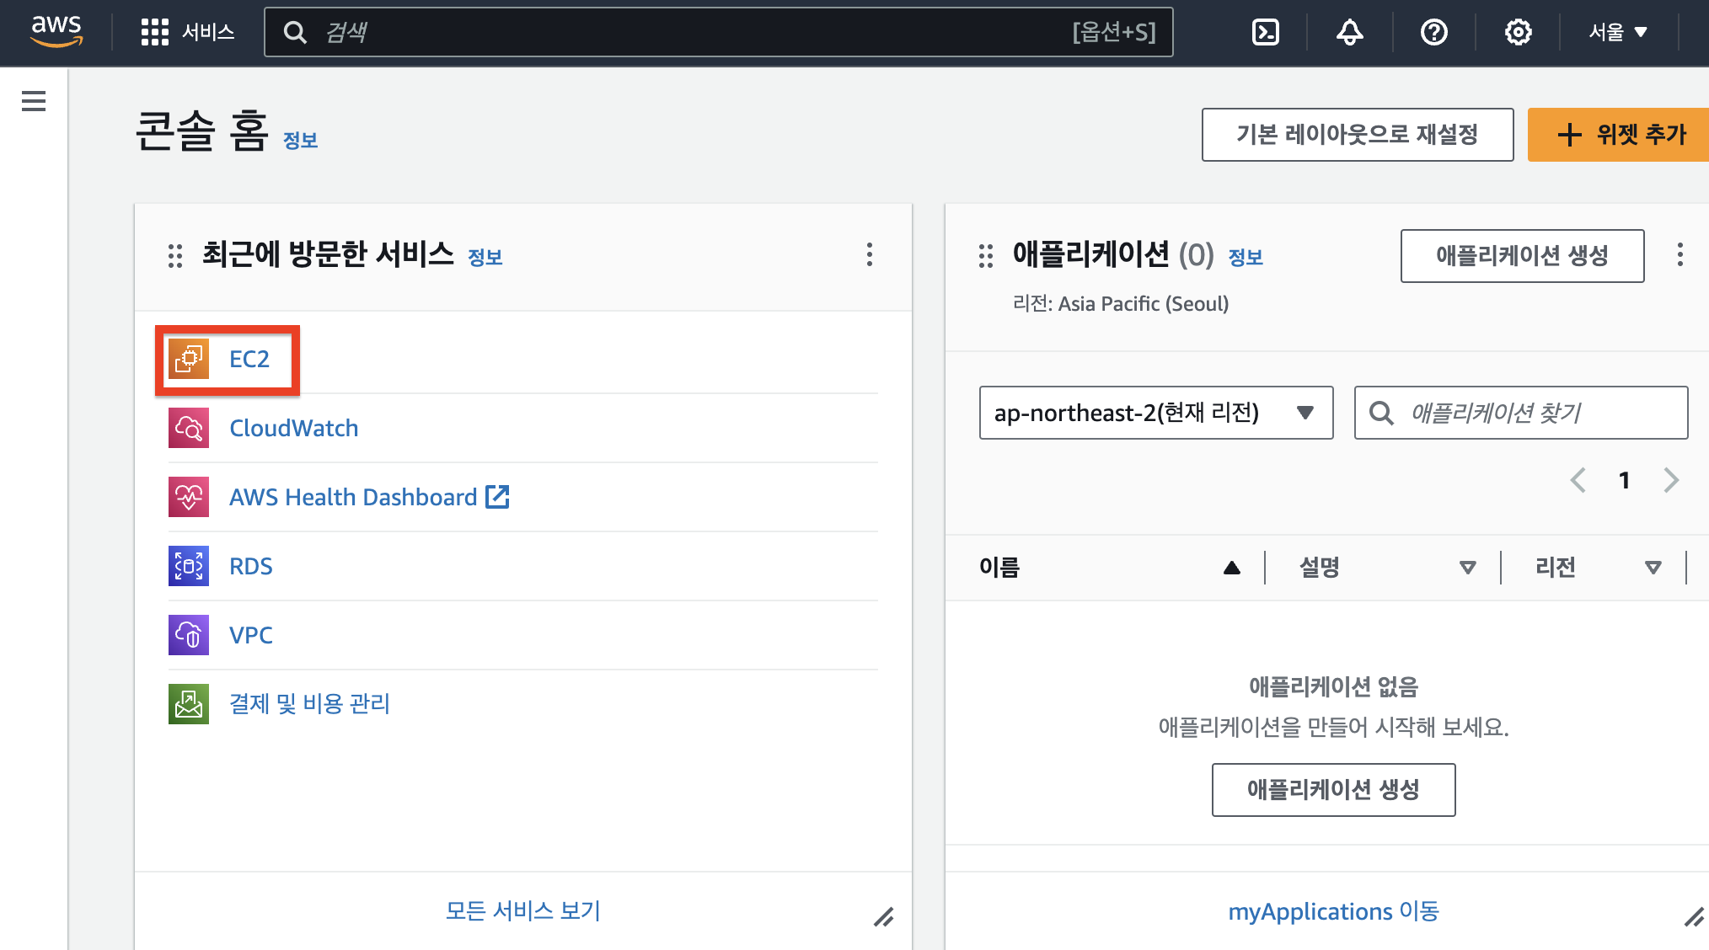Click the RDS service icon
The width and height of the screenshot is (1709, 950).
coord(189,566)
